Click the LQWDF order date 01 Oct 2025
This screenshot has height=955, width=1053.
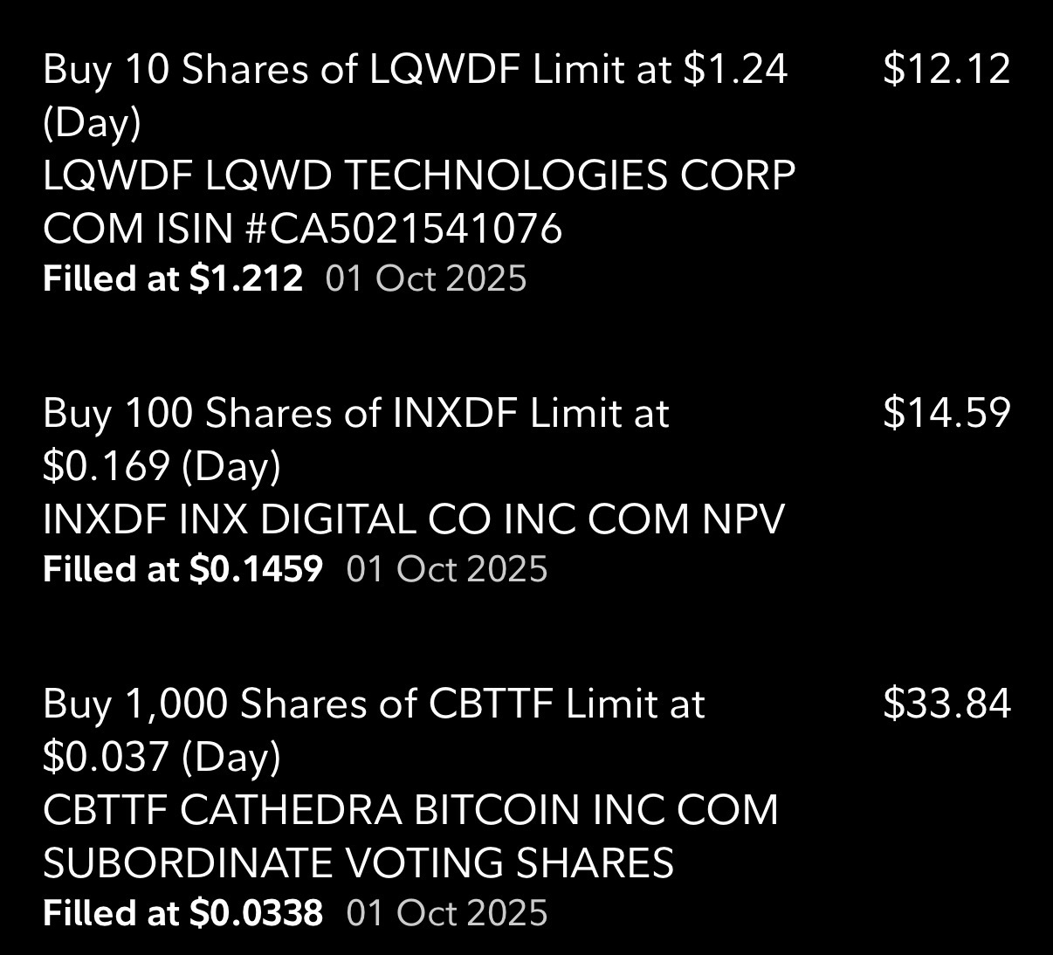[x=426, y=278]
